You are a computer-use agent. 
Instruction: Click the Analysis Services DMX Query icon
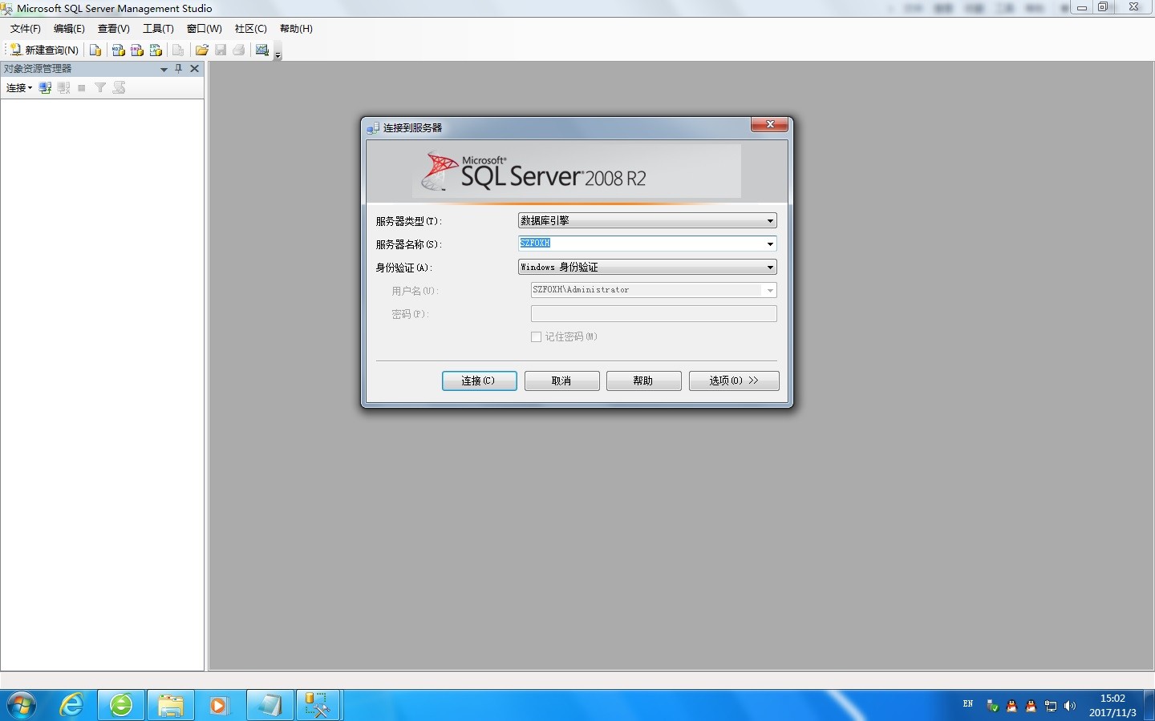pos(137,50)
